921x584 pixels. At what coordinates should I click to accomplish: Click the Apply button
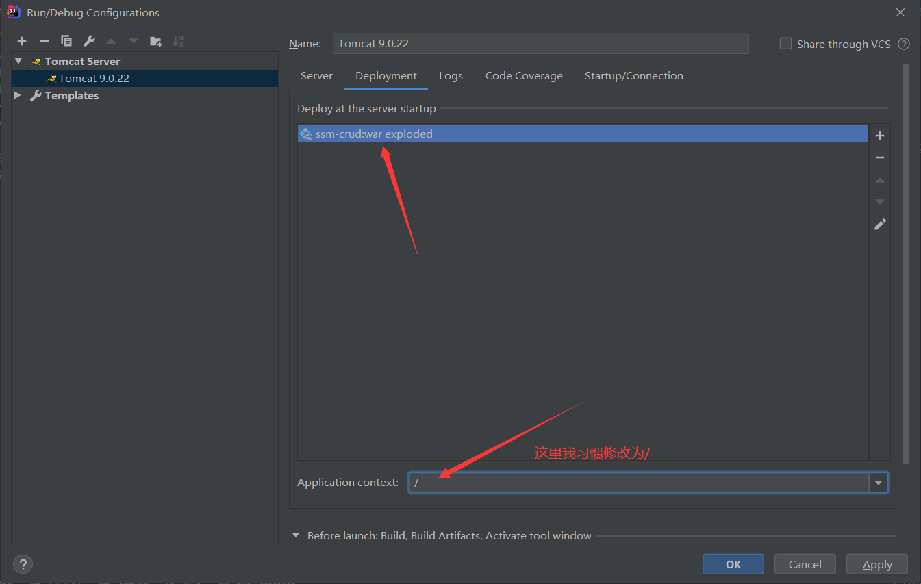[x=877, y=564]
